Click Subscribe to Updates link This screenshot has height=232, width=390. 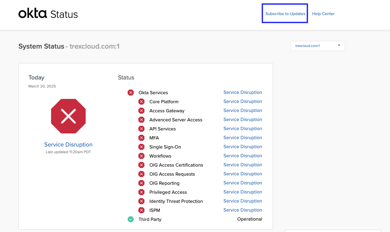285,14
